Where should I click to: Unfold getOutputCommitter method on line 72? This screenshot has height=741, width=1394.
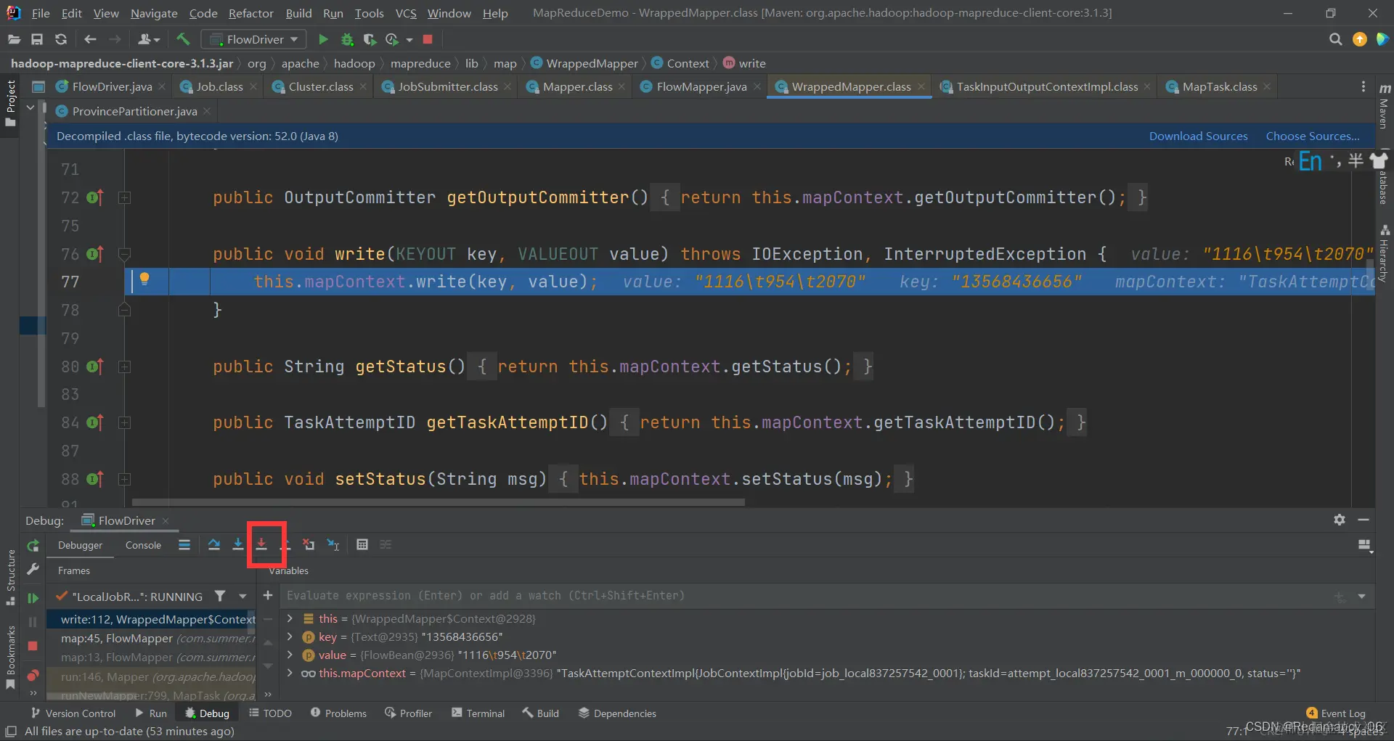pyautogui.click(x=125, y=197)
